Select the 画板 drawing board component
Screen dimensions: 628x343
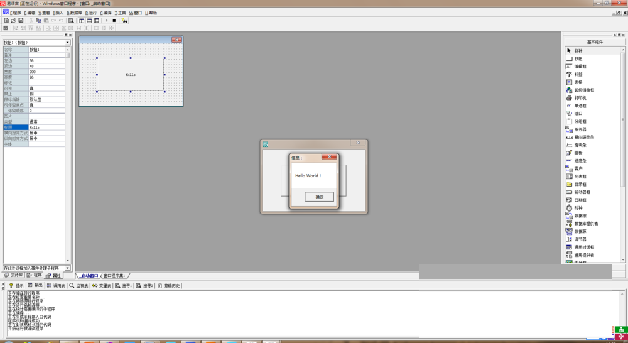coord(593,153)
